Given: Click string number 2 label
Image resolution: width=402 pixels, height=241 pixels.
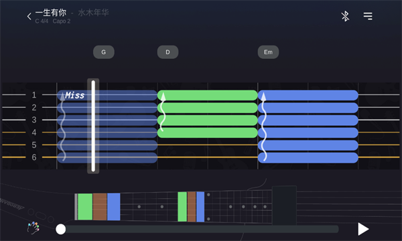Looking at the screenshot, I should [34, 107].
